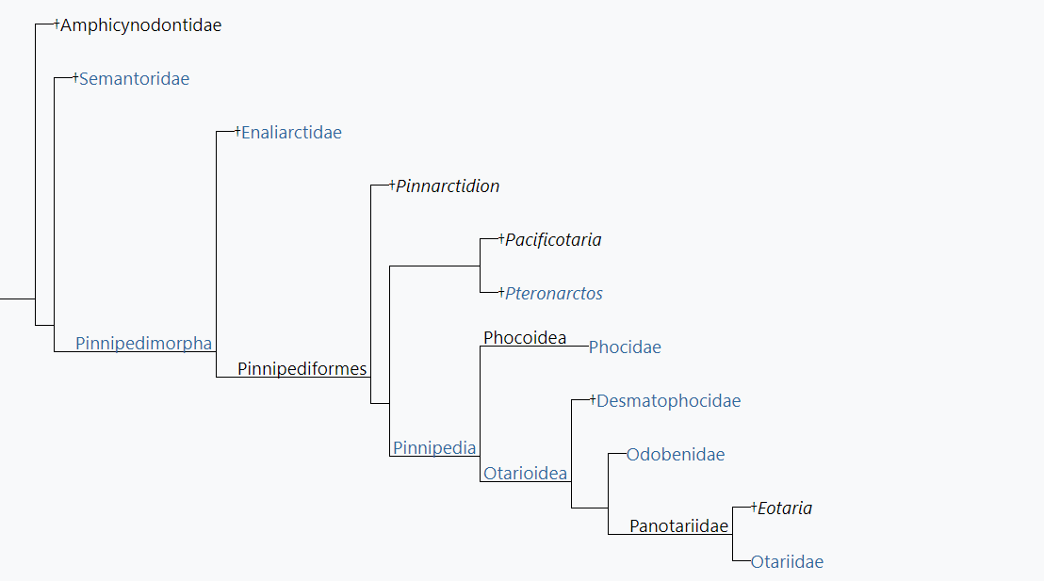Viewport: 1044px width, 581px height.
Task: Select the Pacificotaria label
Action: point(553,240)
